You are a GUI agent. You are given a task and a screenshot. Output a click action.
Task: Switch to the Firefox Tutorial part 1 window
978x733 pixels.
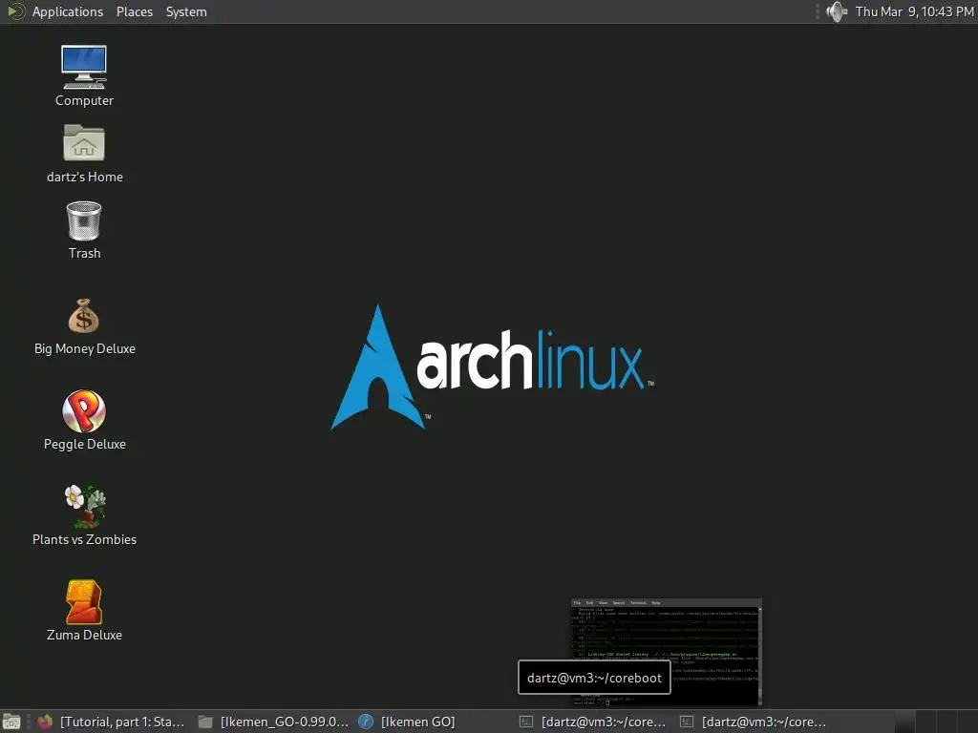click(x=111, y=722)
